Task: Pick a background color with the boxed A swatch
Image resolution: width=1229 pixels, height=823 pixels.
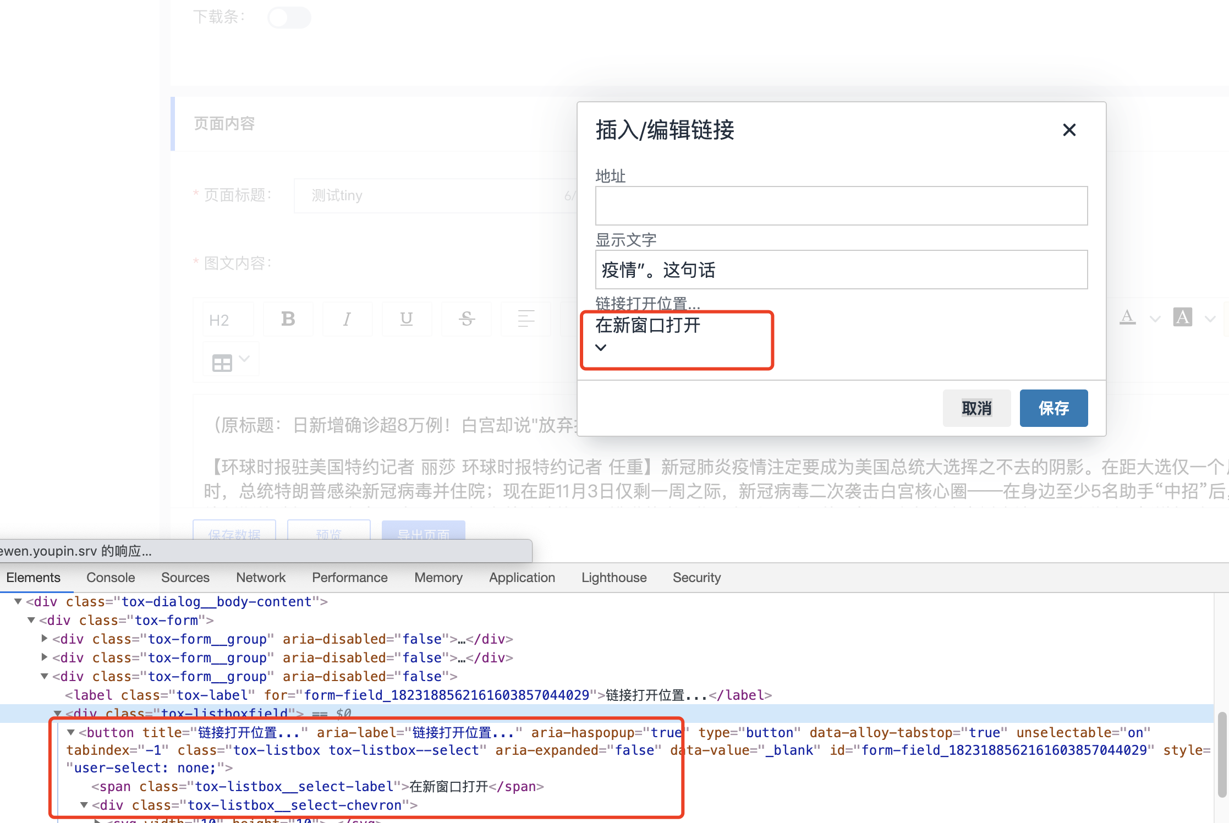Action: (1183, 318)
